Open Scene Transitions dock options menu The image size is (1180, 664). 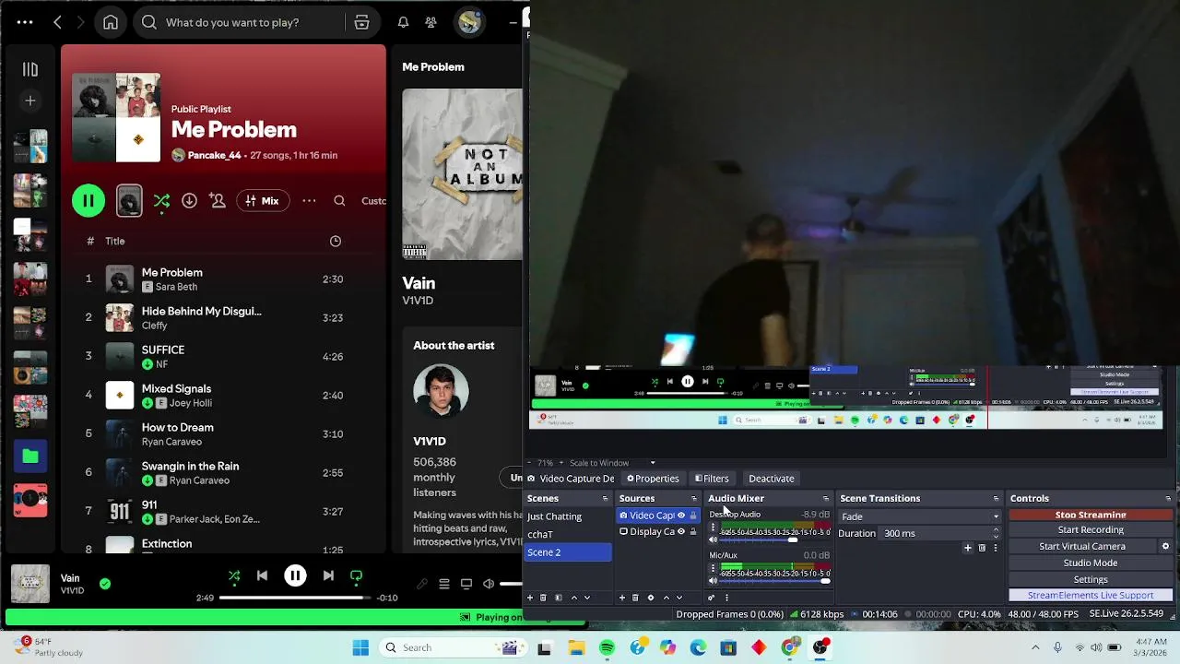996,499
